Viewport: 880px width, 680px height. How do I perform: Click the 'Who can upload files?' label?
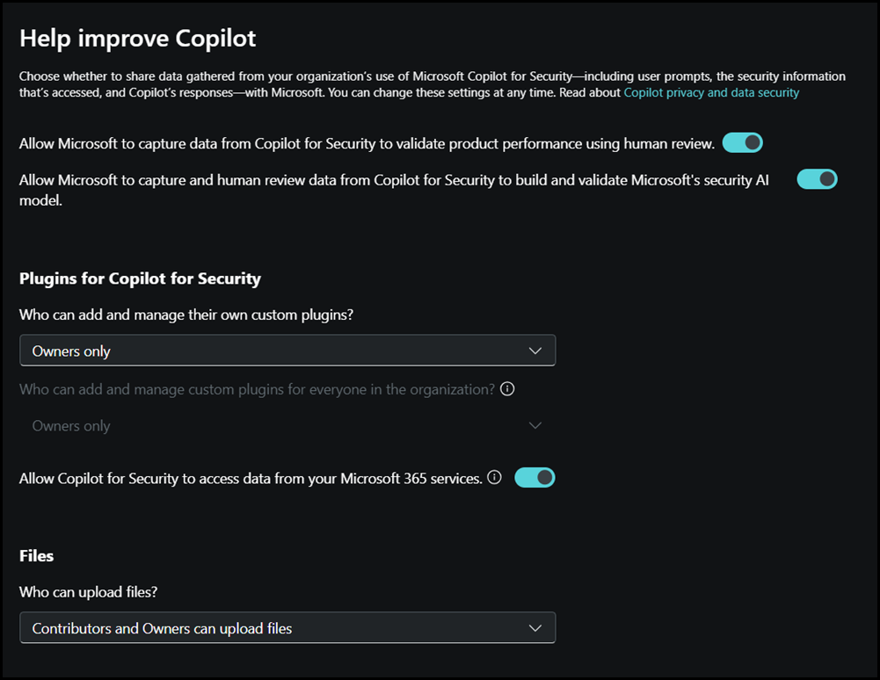[x=88, y=592]
